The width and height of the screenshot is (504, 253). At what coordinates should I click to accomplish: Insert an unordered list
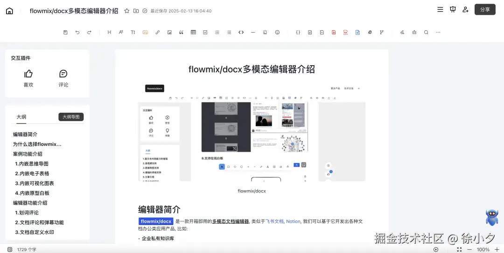(x=229, y=33)
